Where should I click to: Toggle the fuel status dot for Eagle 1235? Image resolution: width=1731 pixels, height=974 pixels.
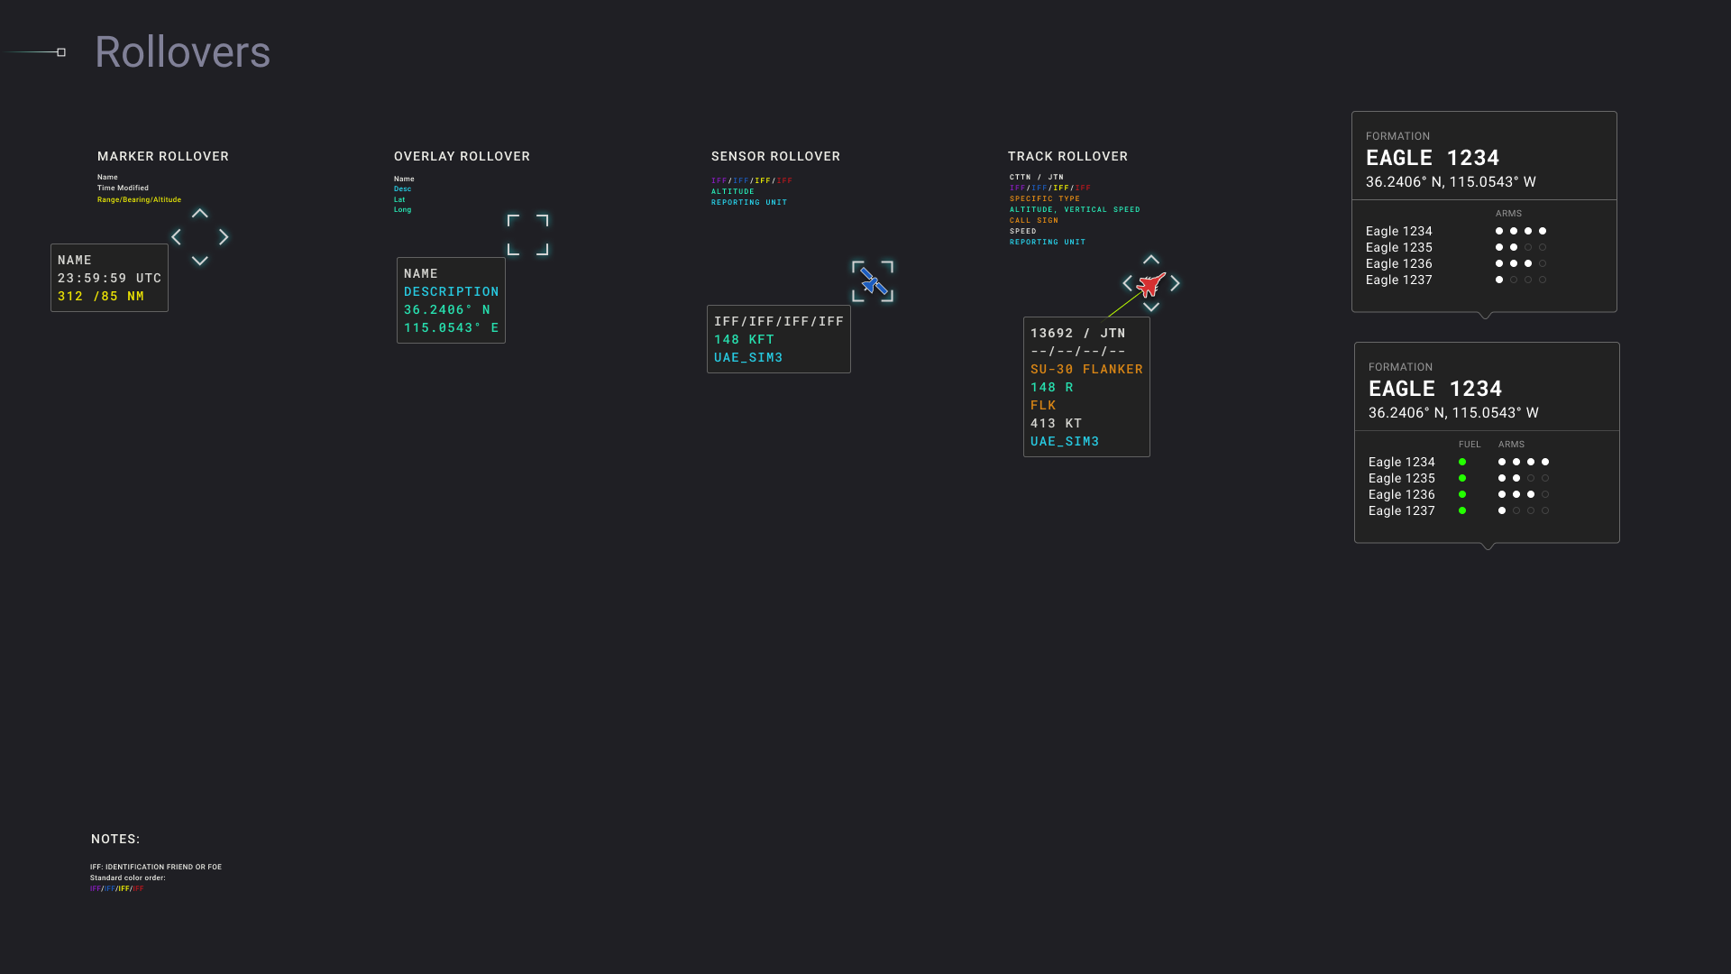1462,478
